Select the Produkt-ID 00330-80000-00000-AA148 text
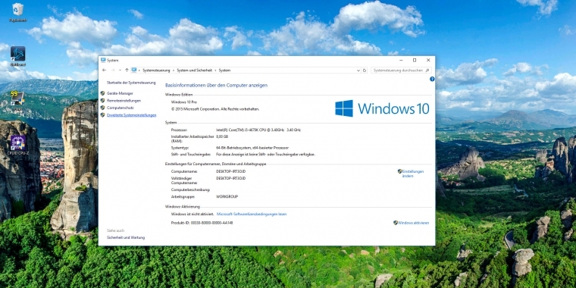Screen dimensions: 576x288 coord(202,223)
